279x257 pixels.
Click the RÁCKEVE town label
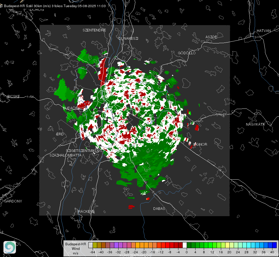click(86, 212)
